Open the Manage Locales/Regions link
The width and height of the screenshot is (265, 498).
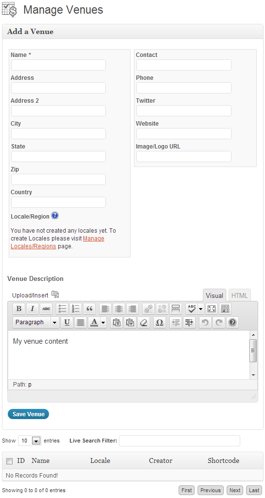pos(58,242)
